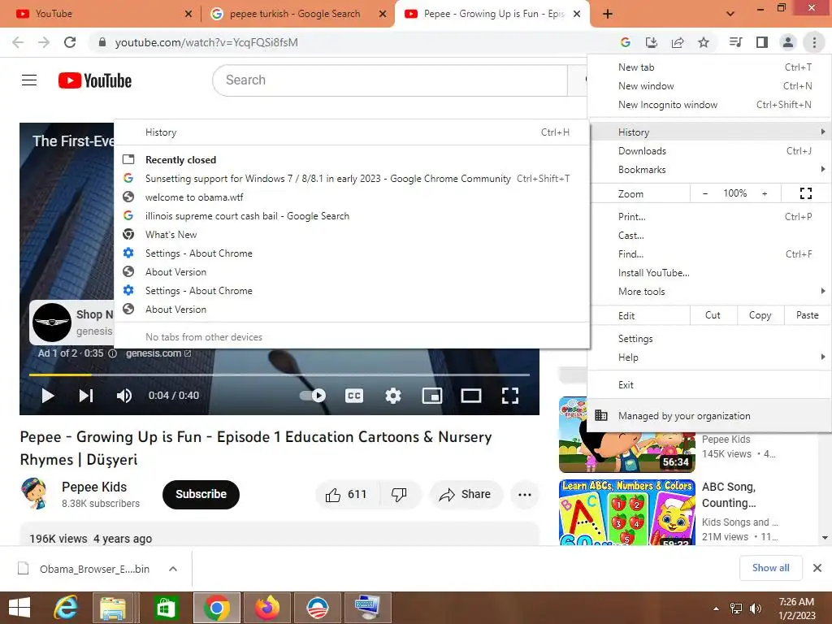Click the install app icon in address bar
Image resolution: width=832 pixels, height=624 pixels.
coord(652,42)
